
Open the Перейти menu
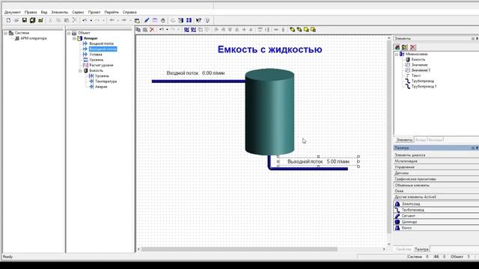coord(112,12)
